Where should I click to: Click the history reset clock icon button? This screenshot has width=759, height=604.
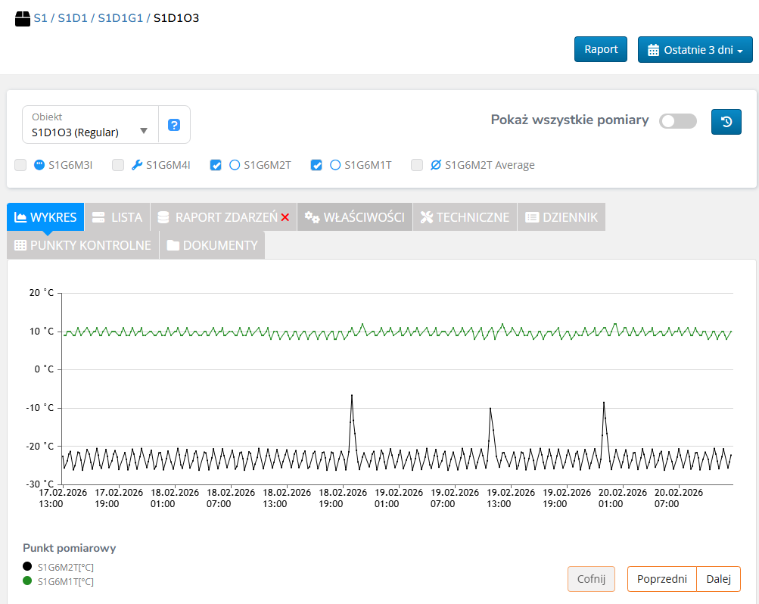726,122
